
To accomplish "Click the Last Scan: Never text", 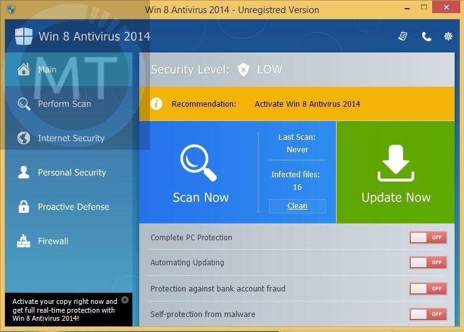I will [297, 144].
